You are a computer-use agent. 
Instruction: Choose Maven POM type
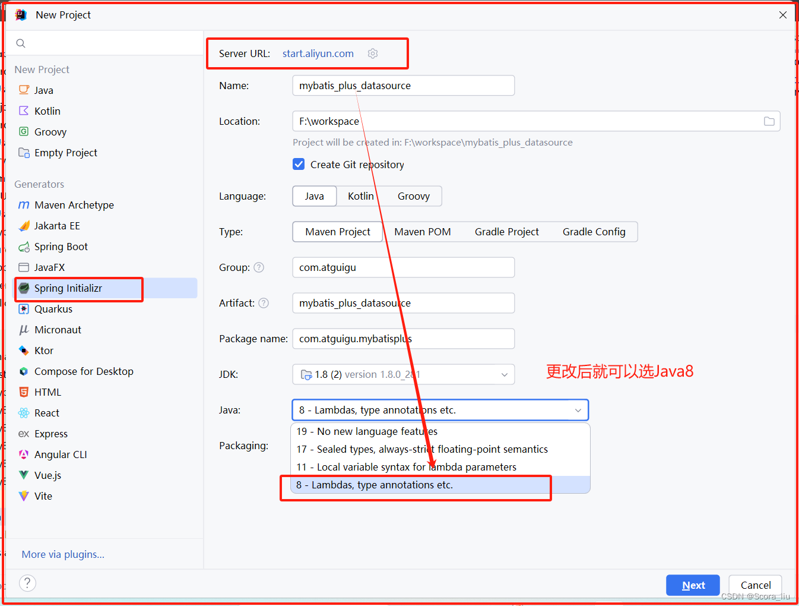[x=423, y=232]
